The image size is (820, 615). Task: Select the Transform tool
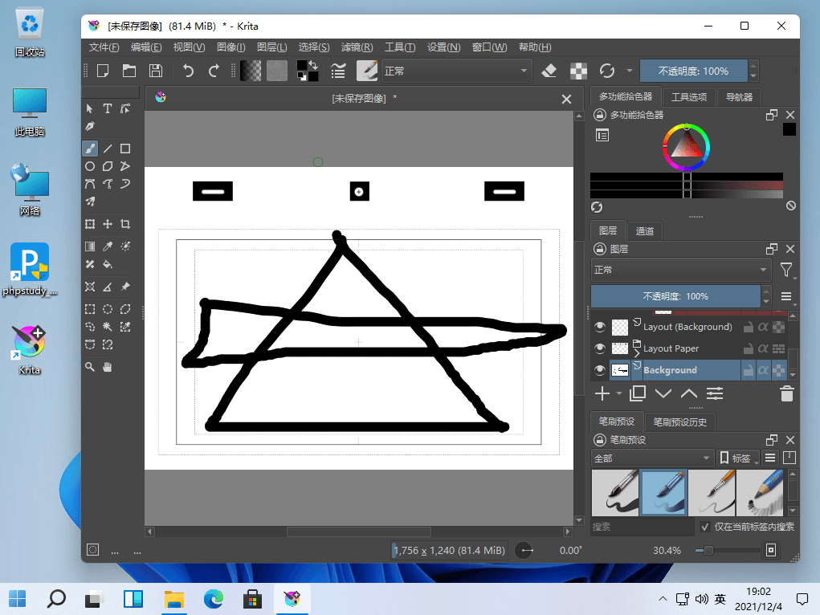pos(90,224)
